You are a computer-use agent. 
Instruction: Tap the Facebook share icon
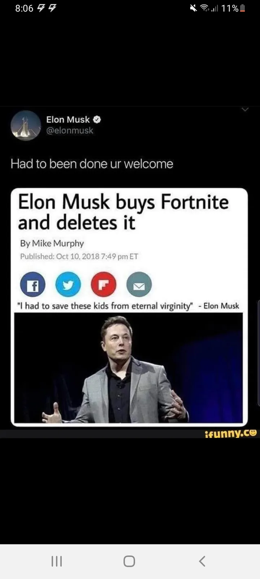32,284
